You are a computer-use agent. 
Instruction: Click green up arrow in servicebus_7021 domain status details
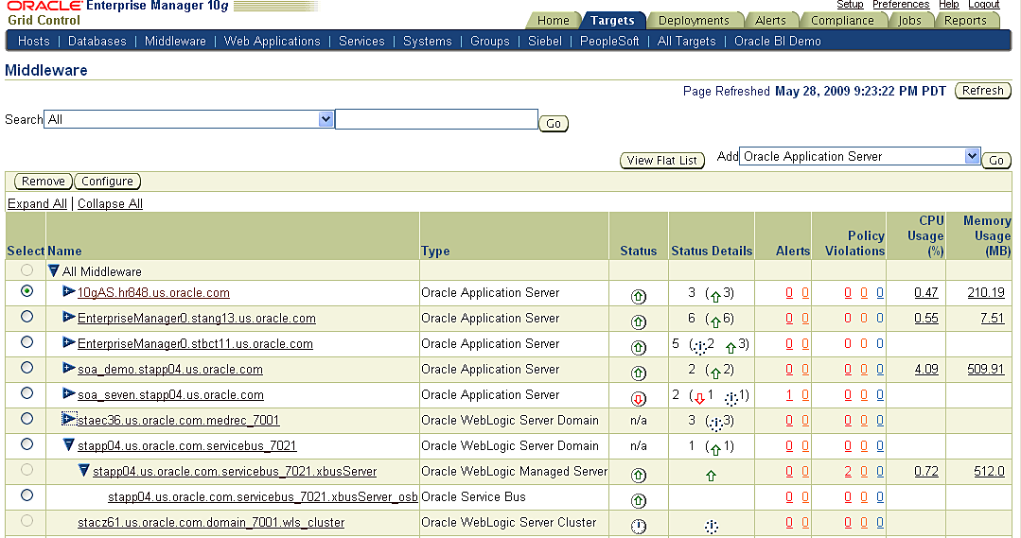(715, 449)
